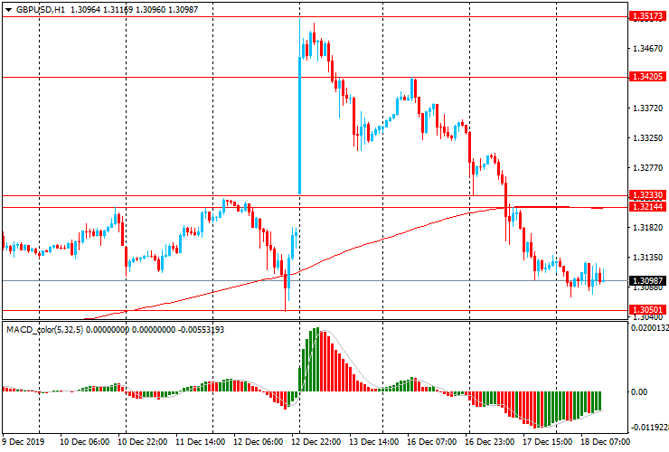This screenshot has height=452, width=669.
Task: Click the MACD scale 0.0200132 top value
Action: (x=650, y=328)
